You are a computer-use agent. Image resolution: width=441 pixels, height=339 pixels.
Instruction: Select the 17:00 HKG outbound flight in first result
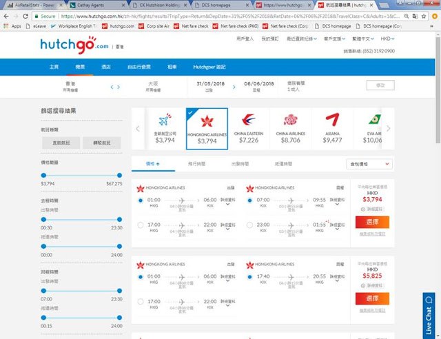point(141,225)
